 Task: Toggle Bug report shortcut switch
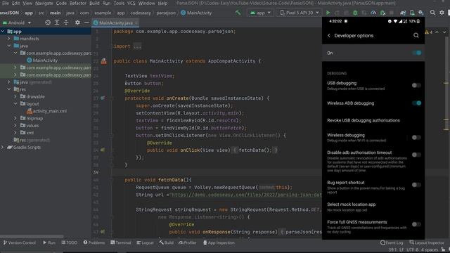coord(416,185)
